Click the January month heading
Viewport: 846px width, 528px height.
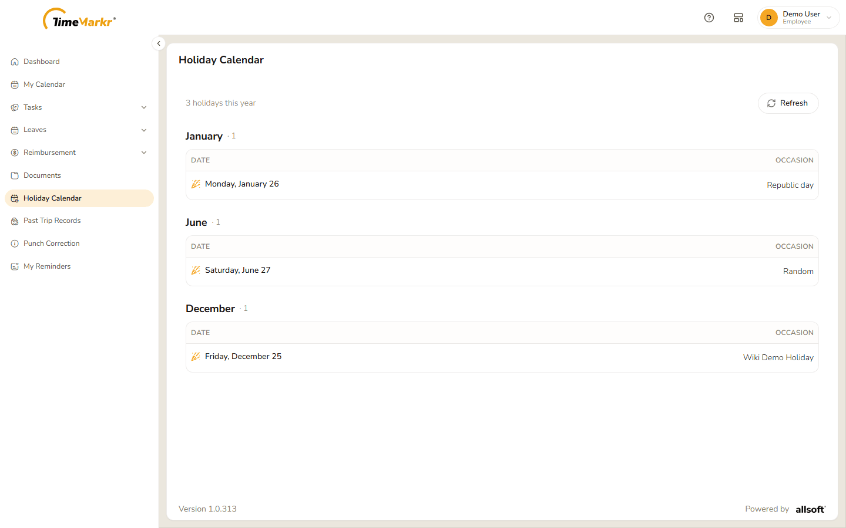tap(204, 136)
